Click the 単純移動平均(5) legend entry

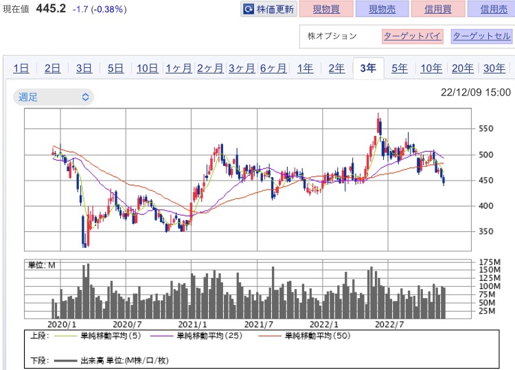98,336
